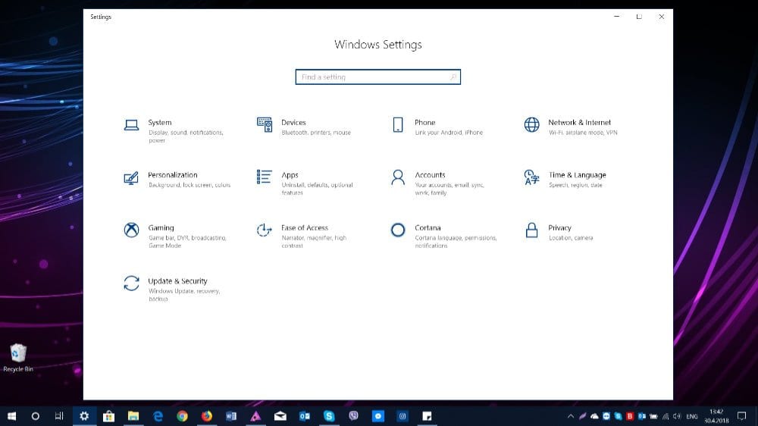Show hidden system tray icons

click(x=571, y=416)
